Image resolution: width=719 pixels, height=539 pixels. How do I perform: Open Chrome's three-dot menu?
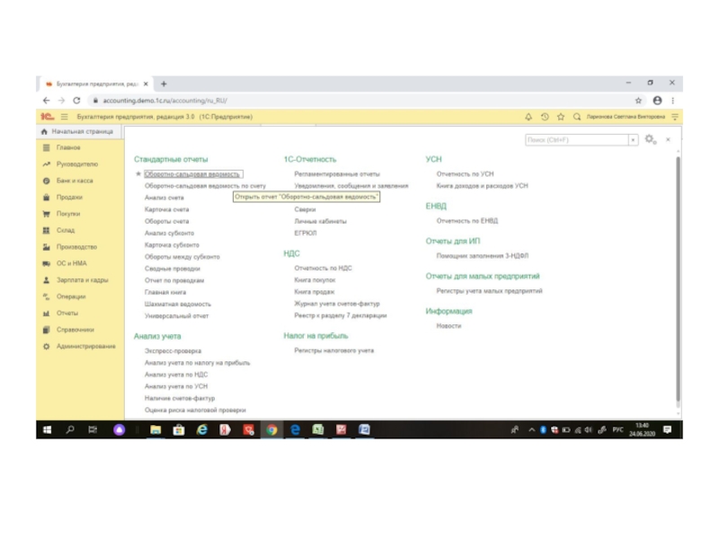pos(673,101)
